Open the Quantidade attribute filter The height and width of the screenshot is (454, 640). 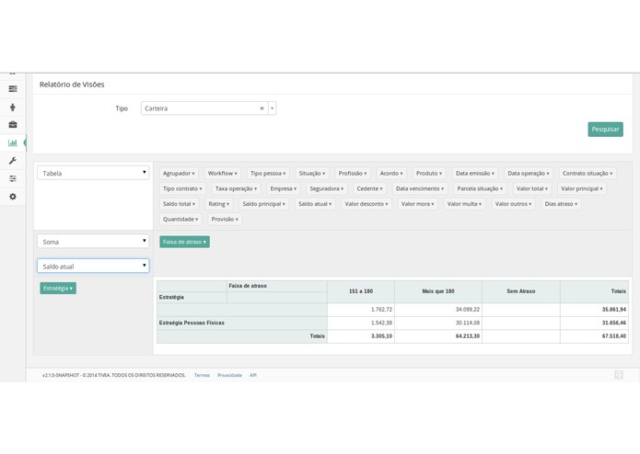tap(180, 219)
